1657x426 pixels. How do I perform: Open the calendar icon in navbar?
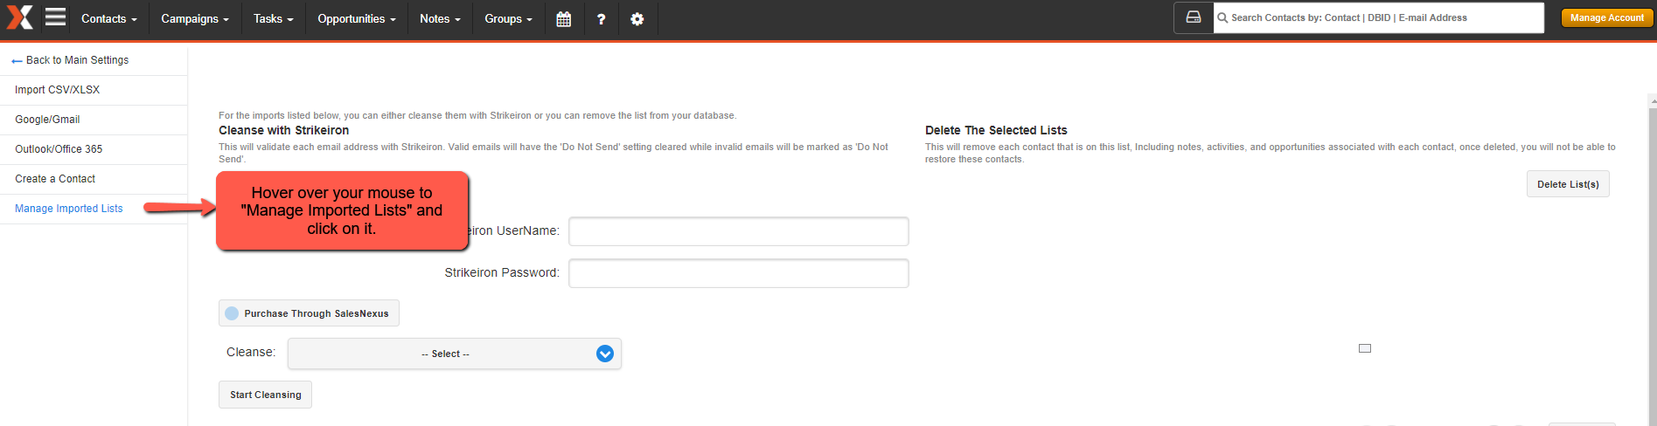pos(564,18)
